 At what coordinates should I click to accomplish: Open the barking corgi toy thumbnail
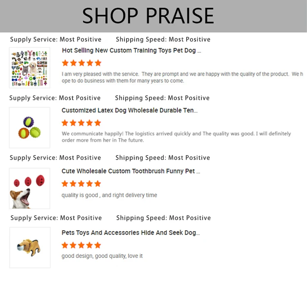(29, 188)
